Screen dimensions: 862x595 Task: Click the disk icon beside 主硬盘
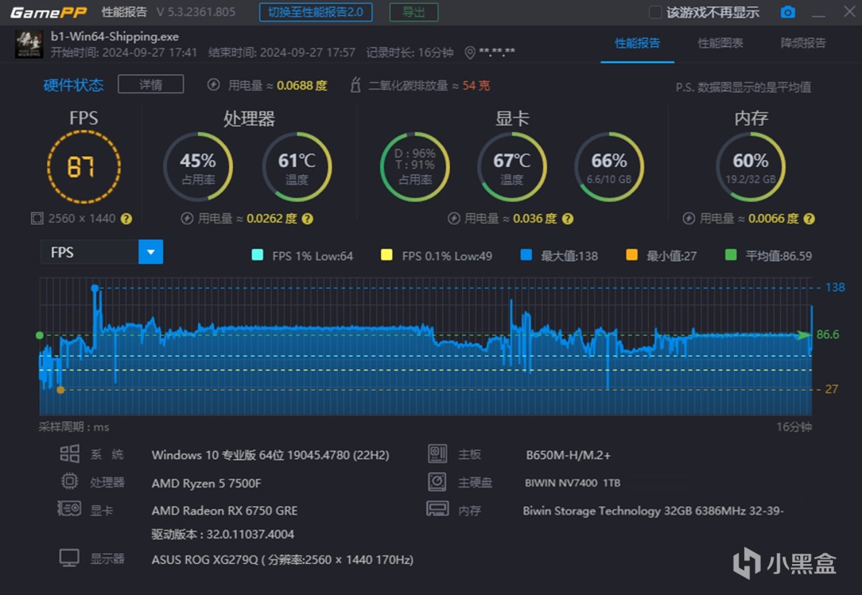click(438, 482)
